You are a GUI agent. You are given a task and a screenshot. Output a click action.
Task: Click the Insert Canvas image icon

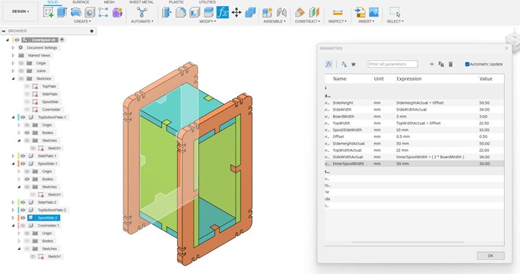coord(374,13)
